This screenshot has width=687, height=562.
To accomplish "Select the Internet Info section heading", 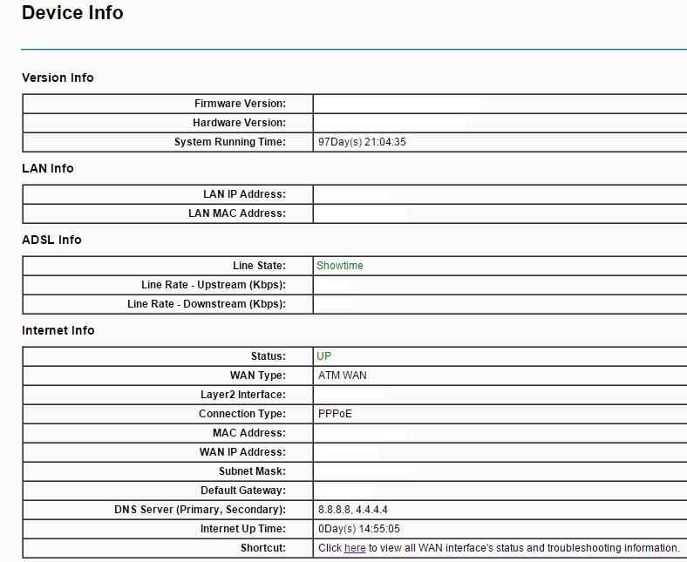I will pos(58,330).
